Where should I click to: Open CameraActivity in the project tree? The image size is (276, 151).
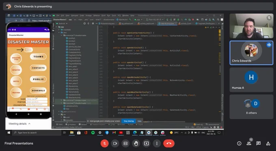point(73,50)
